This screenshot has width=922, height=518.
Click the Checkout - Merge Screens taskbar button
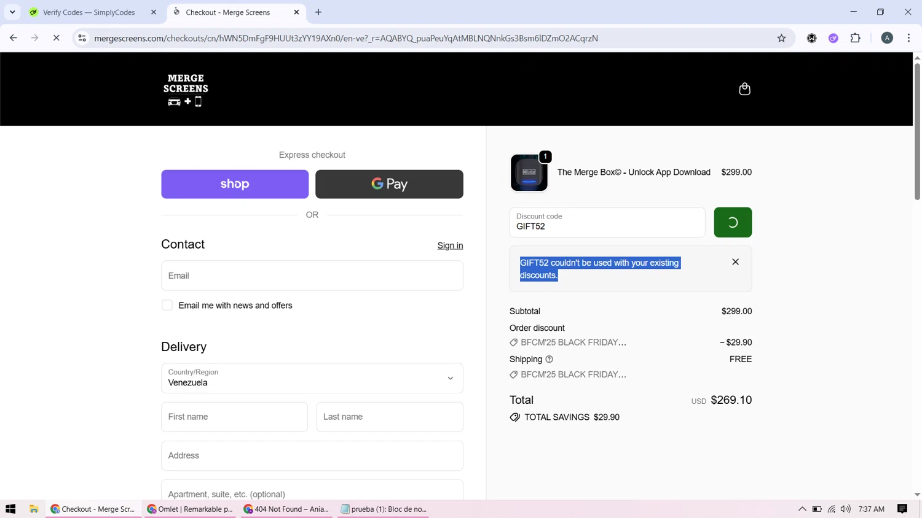point(93,509)
